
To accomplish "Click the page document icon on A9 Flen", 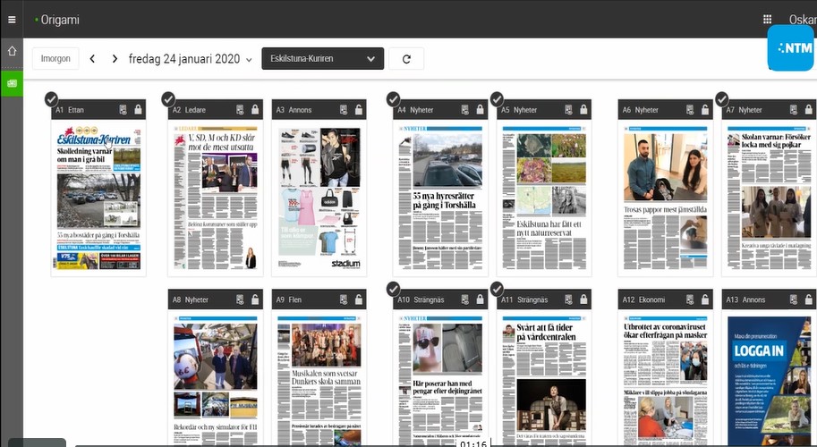I will pyautogui.click(x=344, y=299).
